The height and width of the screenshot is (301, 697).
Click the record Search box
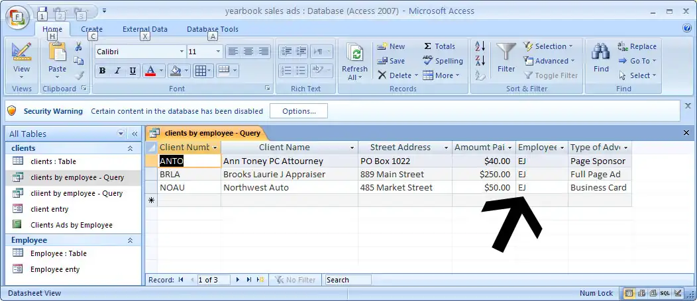[x=347, y=280]
